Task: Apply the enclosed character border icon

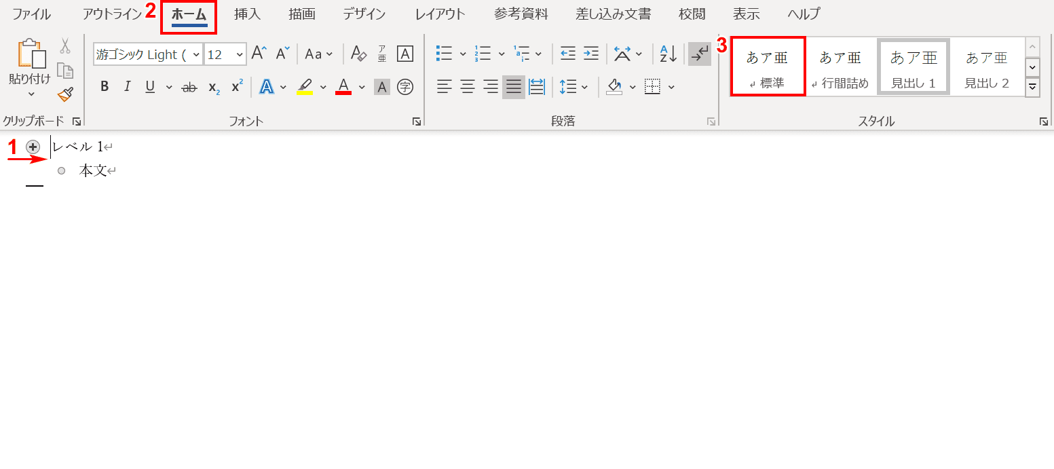Action: [405, 54]
